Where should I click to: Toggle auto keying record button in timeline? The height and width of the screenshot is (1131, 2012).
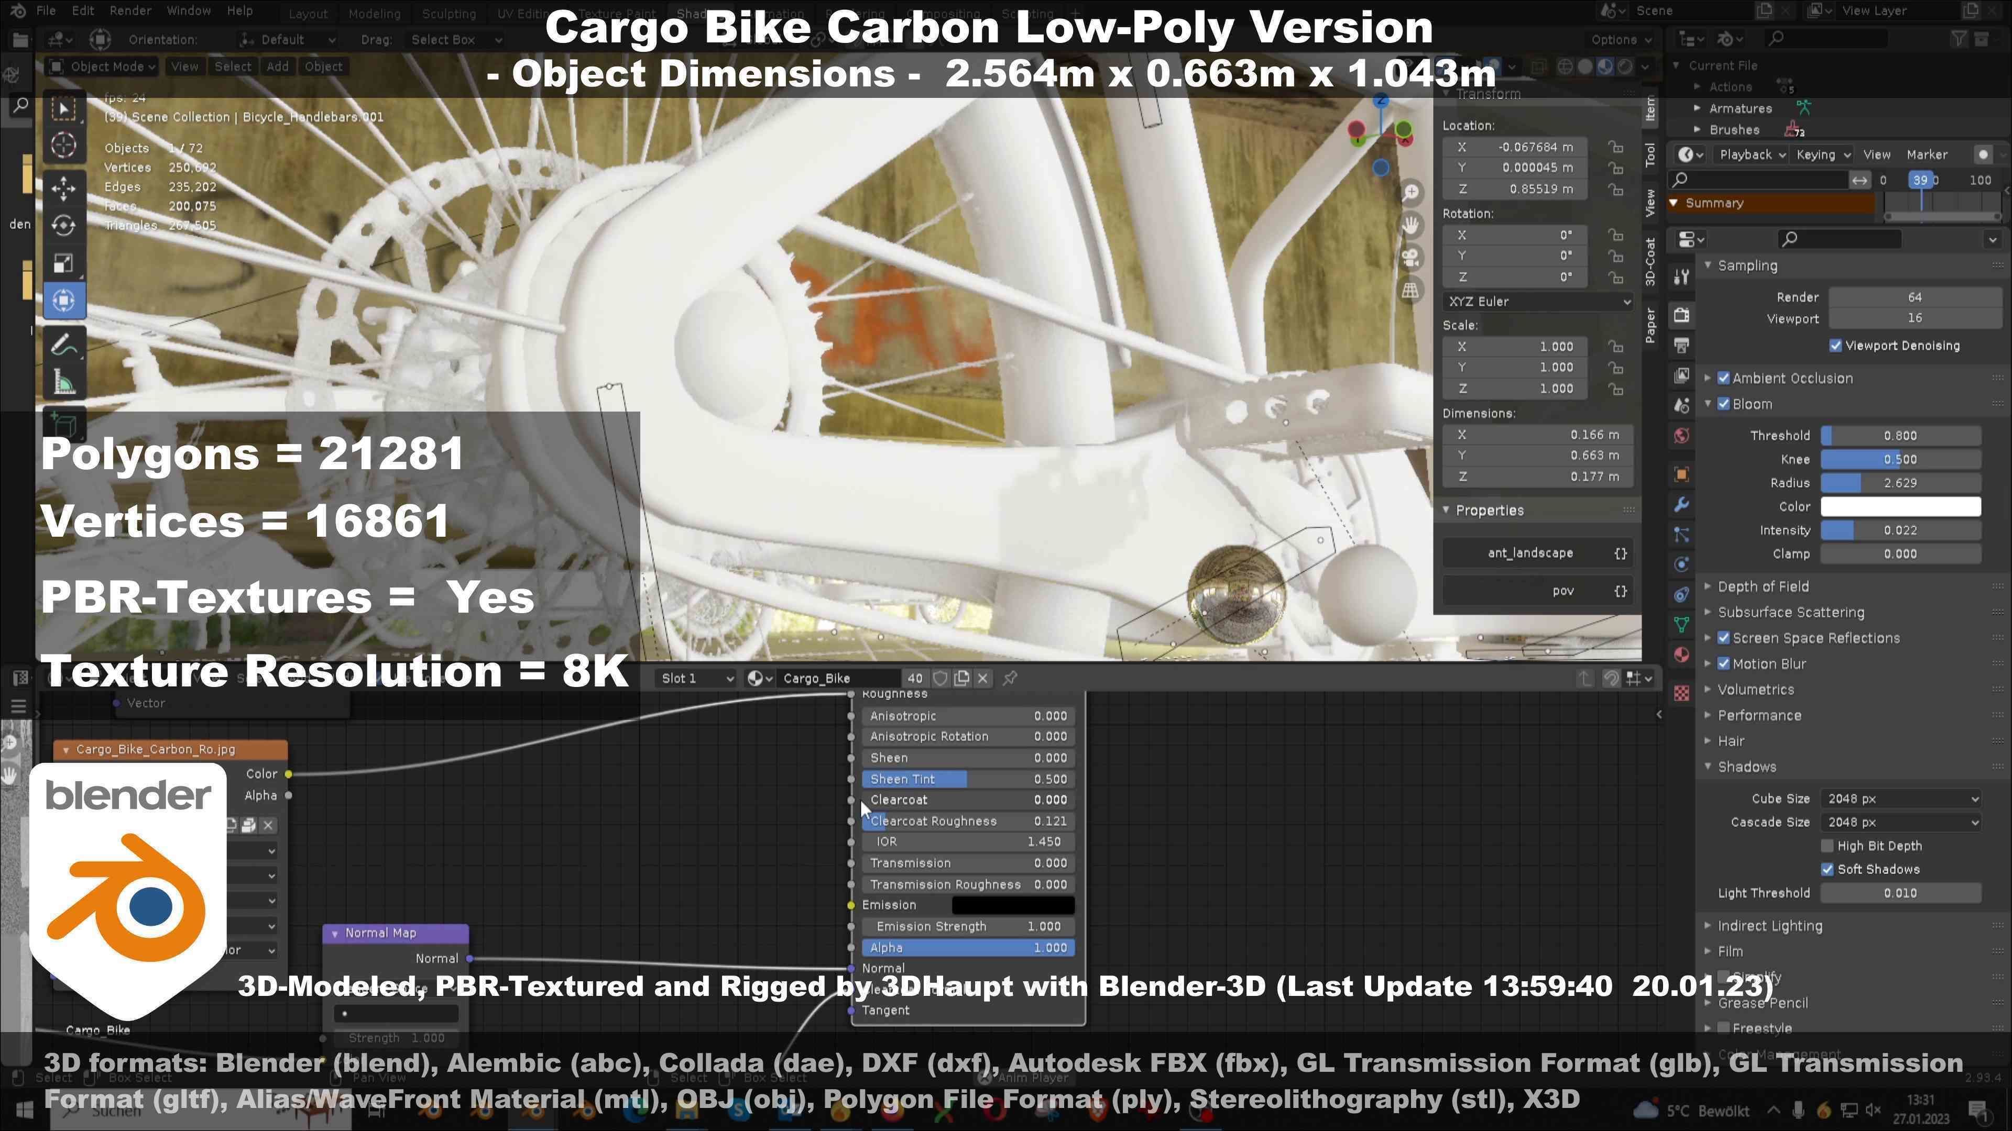pos(1983,154)
